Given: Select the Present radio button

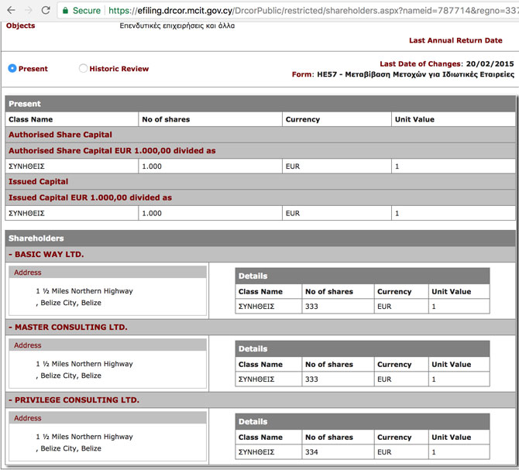Looking at the screenshot, I should (x=12, y=68).
